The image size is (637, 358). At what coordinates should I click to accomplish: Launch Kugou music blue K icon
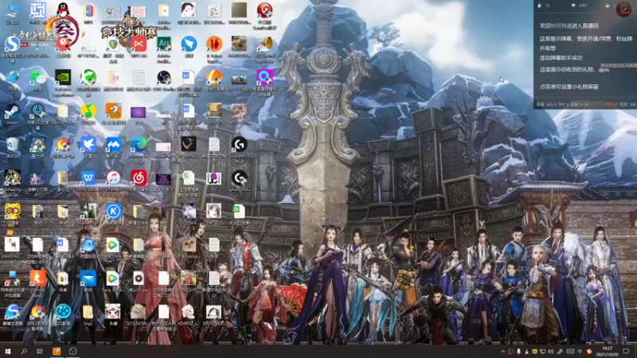tap(113, 212)
